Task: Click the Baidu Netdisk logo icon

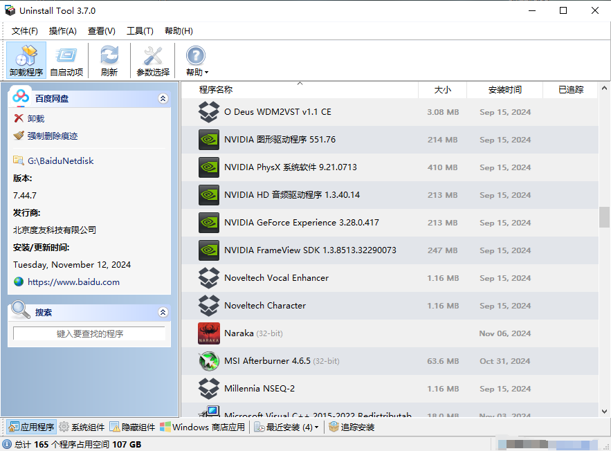Action: 21,97
